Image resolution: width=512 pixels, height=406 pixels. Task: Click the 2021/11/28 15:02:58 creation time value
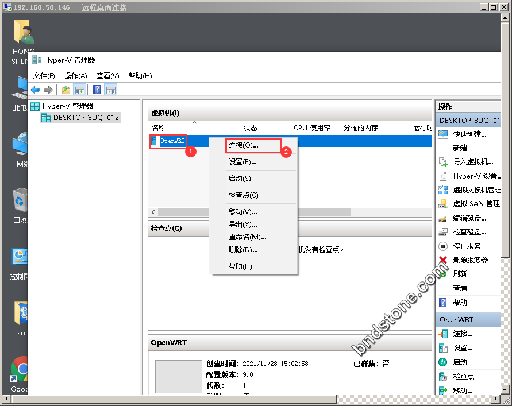point(275,364)
